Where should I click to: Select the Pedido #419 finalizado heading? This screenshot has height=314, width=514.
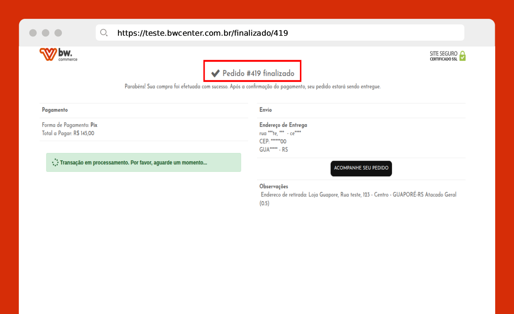(258, 73)
